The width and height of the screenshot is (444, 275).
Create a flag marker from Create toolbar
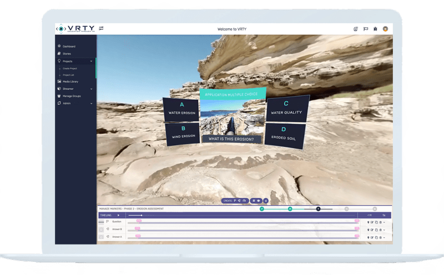(235, 201)
